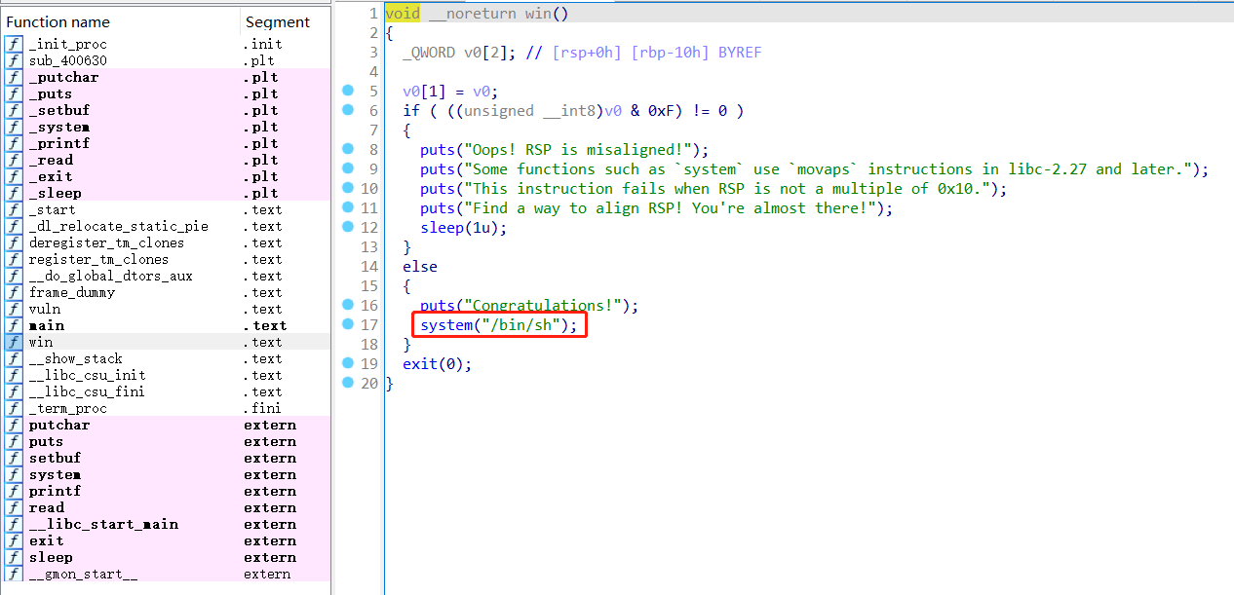Click the f icon beside _init_proc
This screenshot has height=595, width=1234.
point(13,44)
